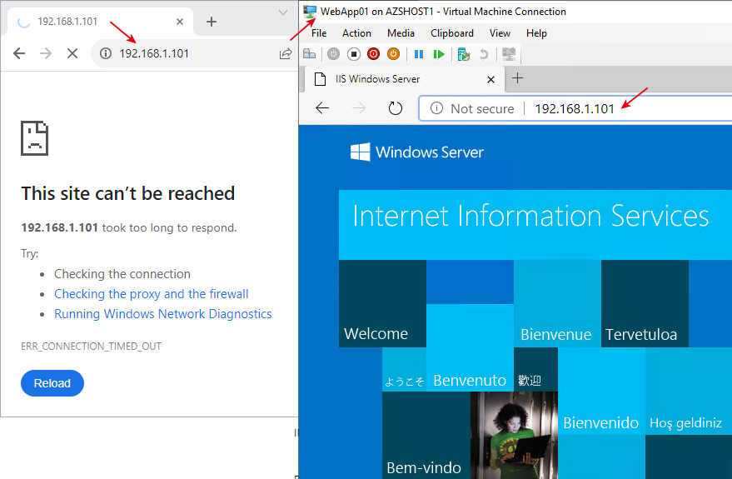Click the Tervetuloa tile

coord(645,303)
